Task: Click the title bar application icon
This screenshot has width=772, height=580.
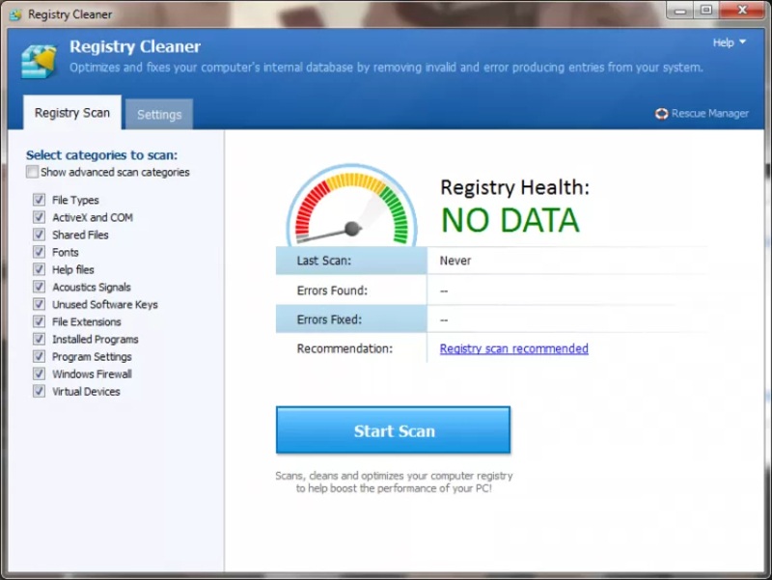Action: point(14,14)
